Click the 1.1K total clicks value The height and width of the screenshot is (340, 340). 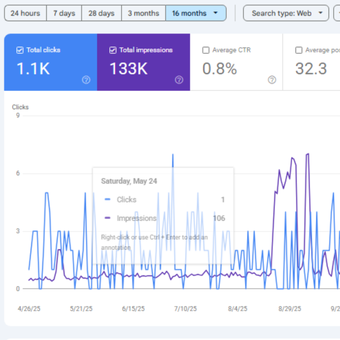[x=33, y=69]
